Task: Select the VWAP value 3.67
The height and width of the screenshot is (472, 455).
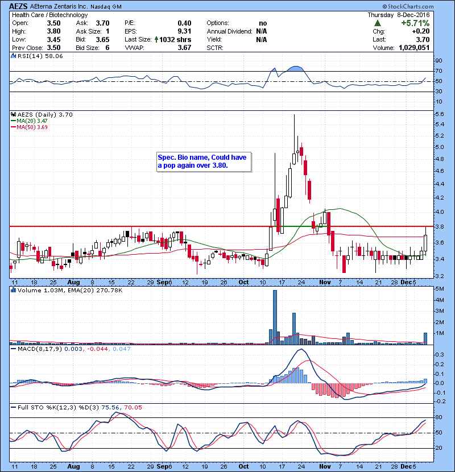Action: tap(184, 48)
